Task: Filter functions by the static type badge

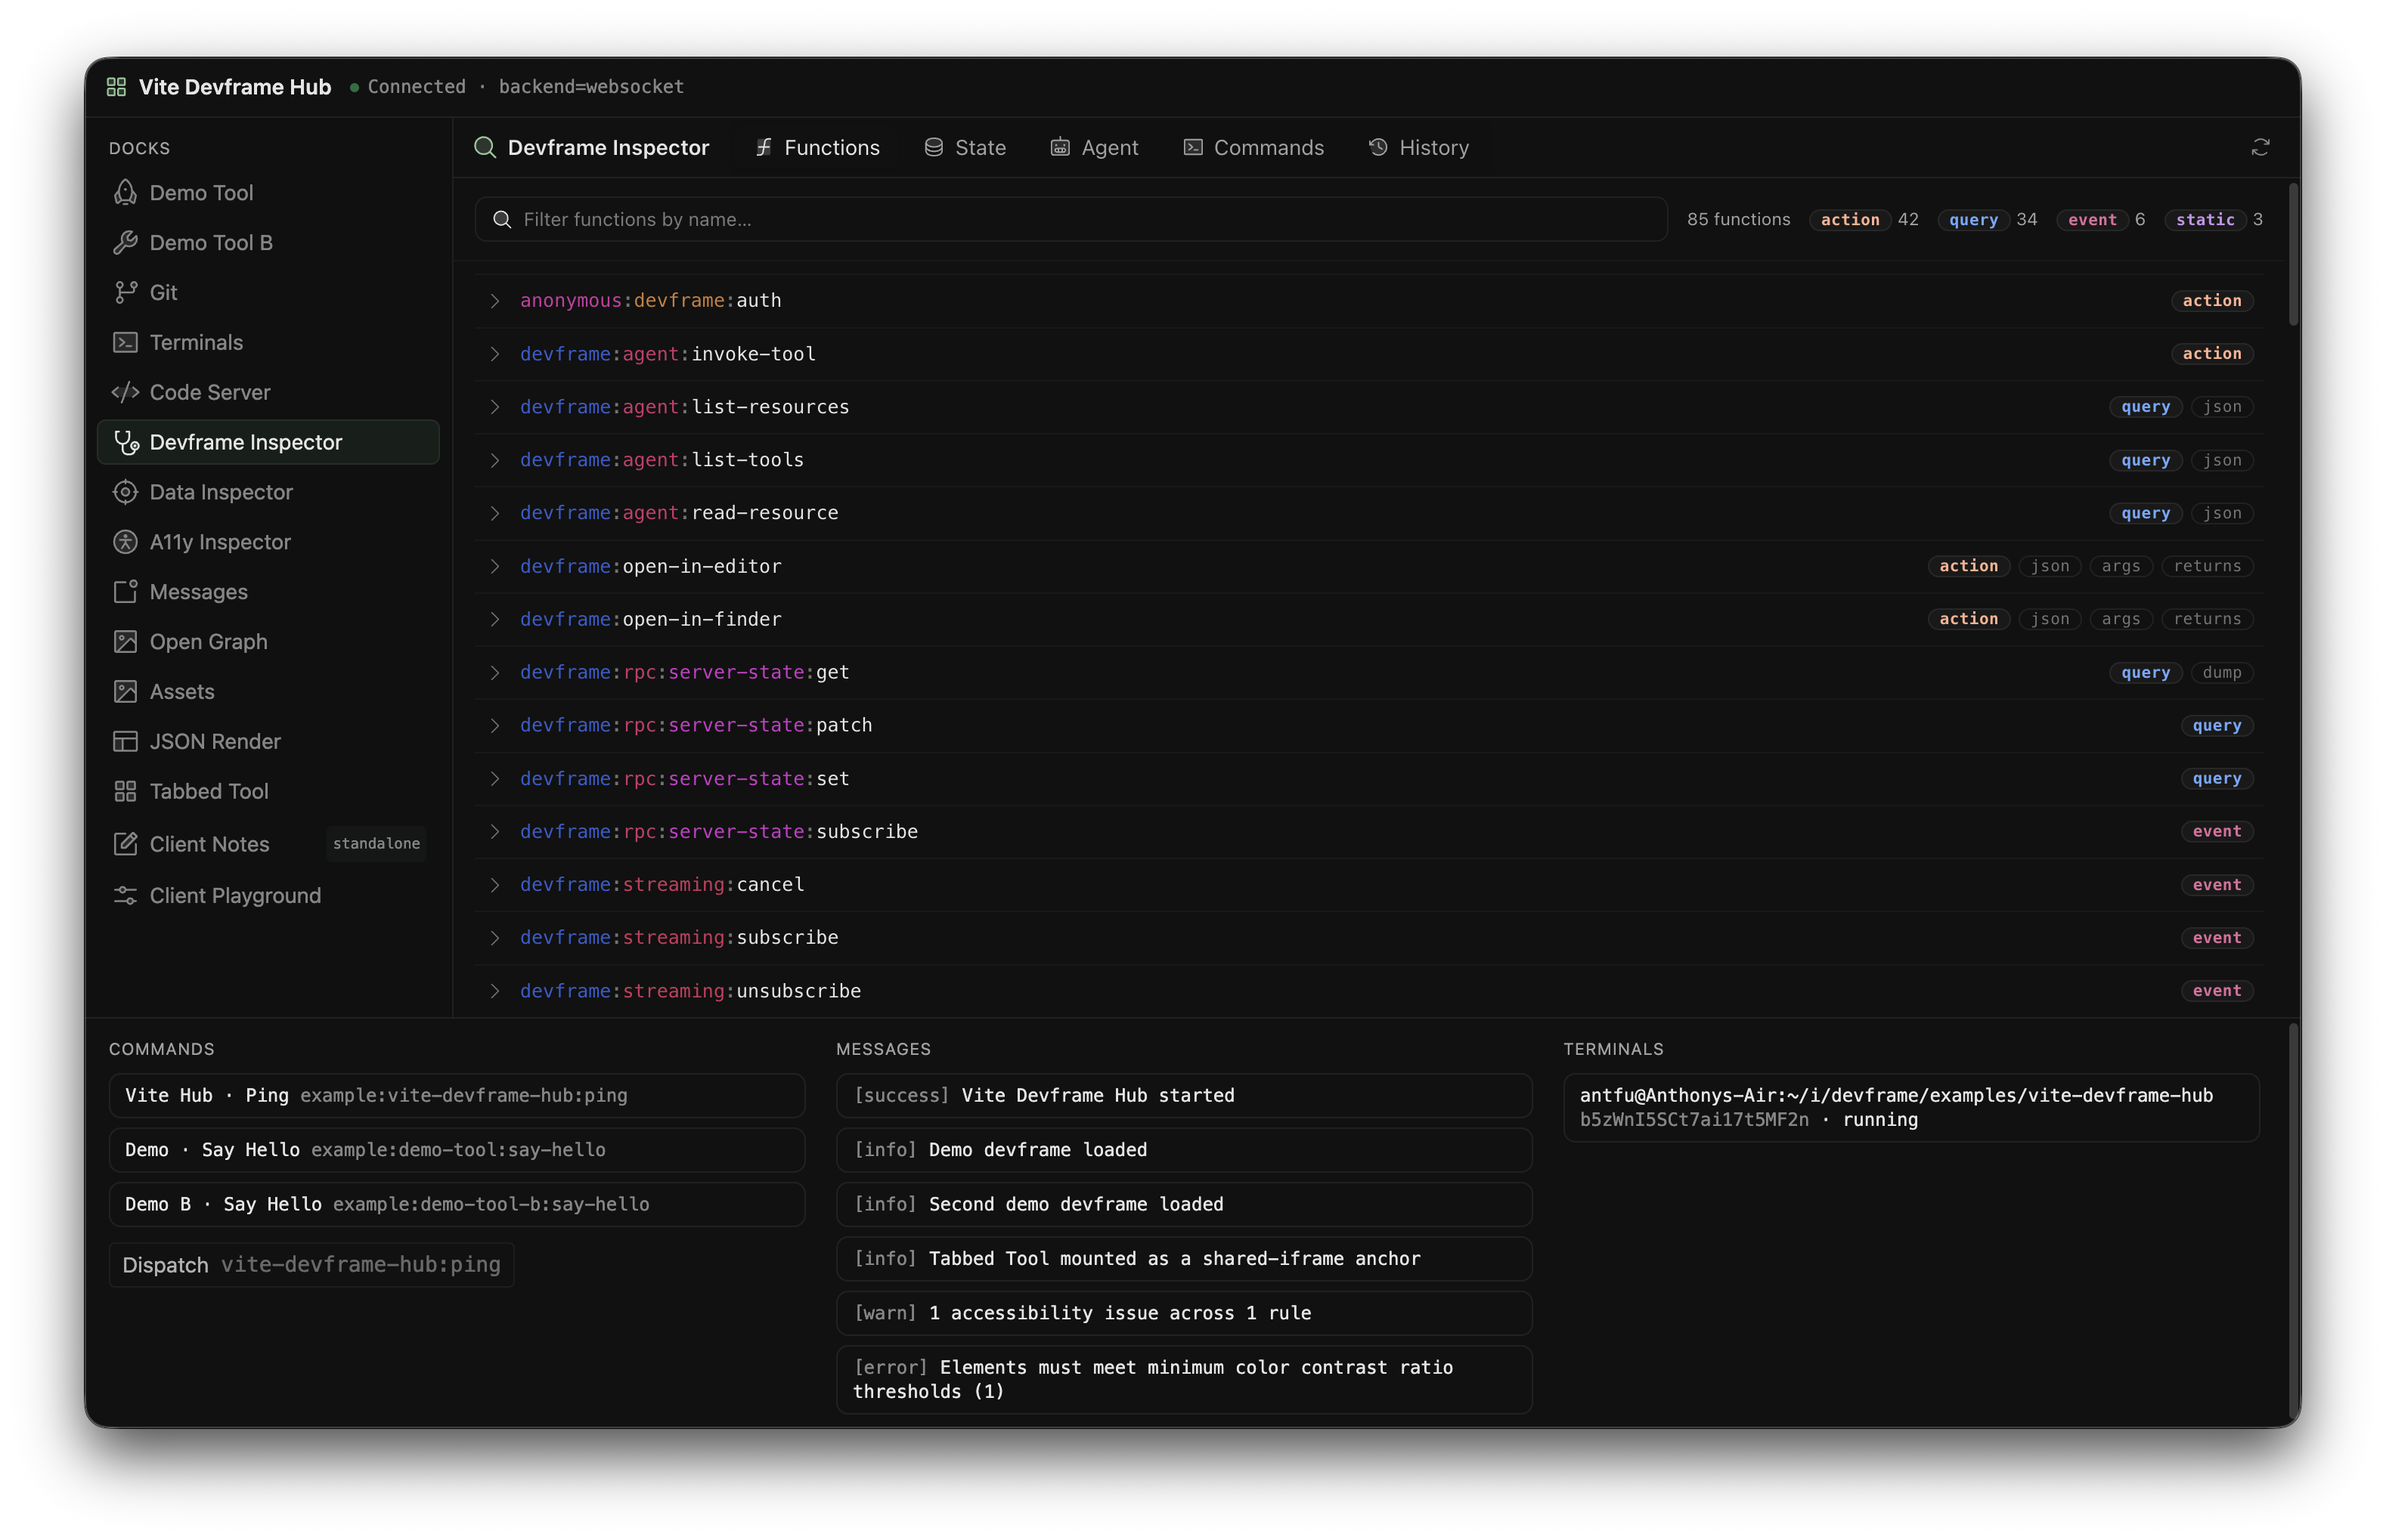Action: pyautogui.click(x=2205, y=220)
